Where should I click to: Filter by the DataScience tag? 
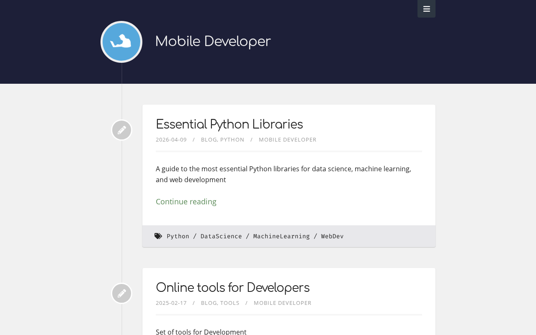pyautogui.click(x=221, y=236)
